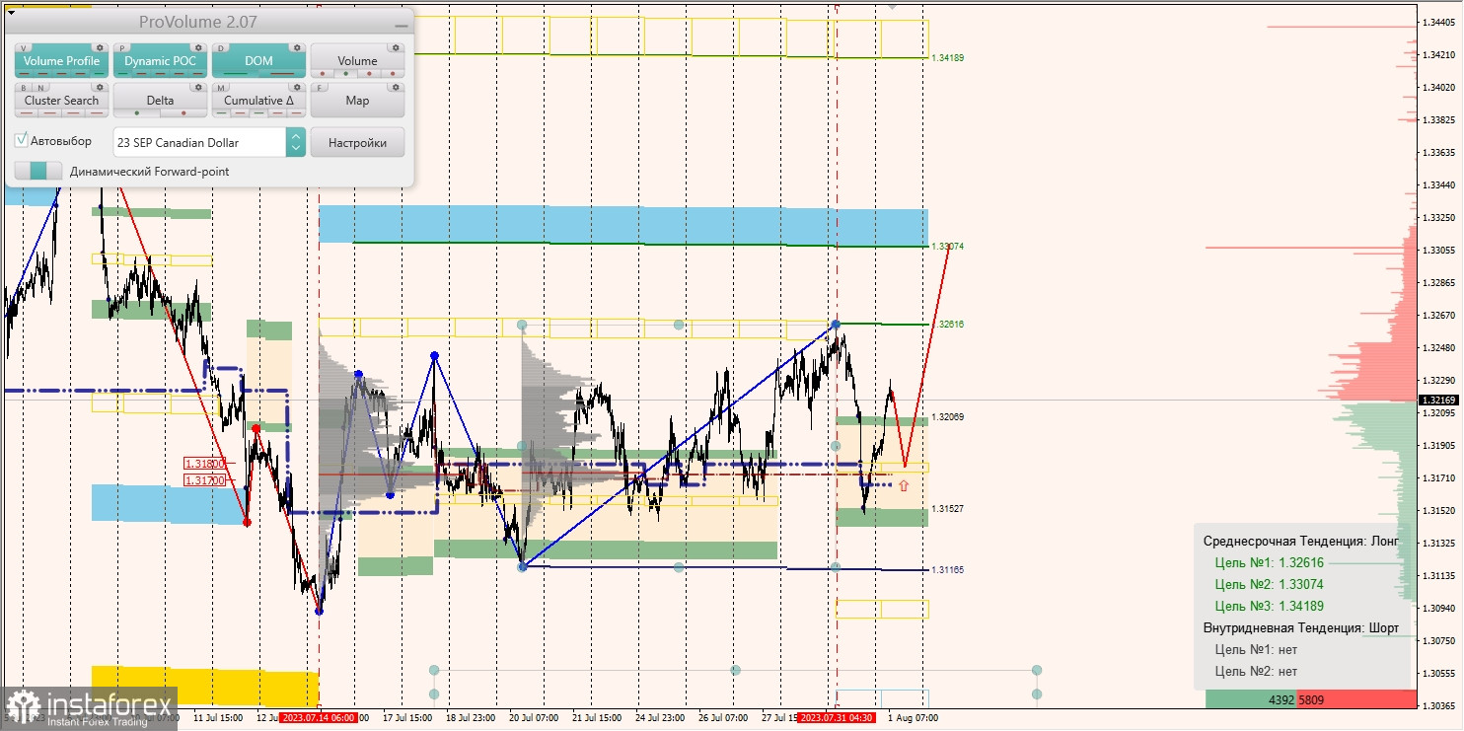
Task: Click the 1.31165 support level label
Action: 948,570
